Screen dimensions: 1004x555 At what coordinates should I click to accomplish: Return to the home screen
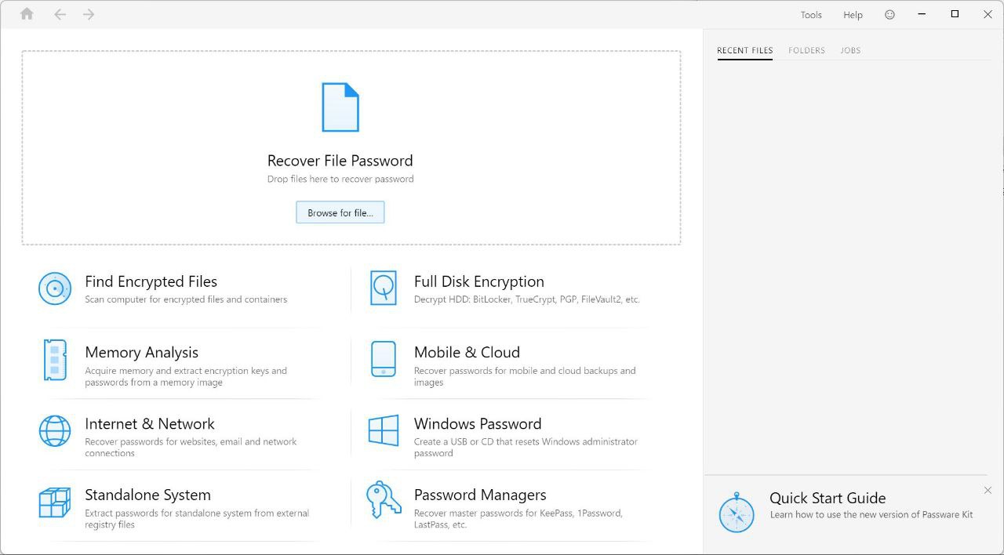(x=26, y=13)
